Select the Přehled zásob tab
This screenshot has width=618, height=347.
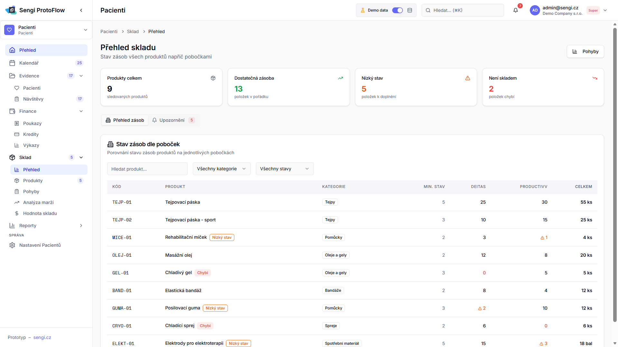pos(125,120)
